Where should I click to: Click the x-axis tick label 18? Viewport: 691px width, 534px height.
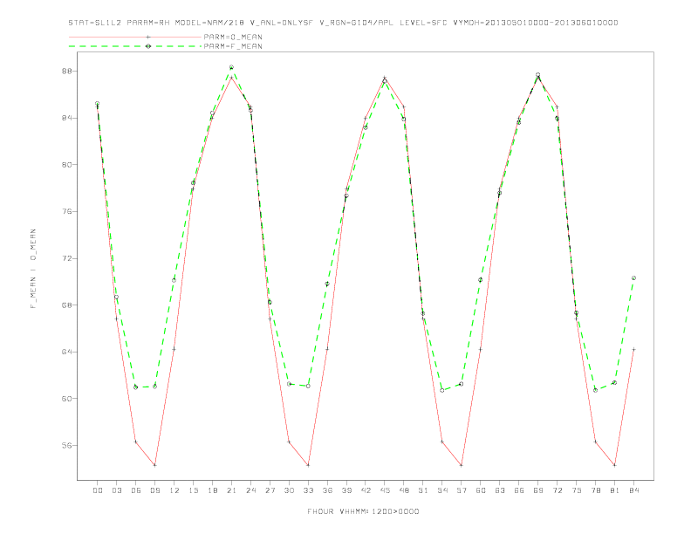pyautogui.click(x=212, y=490)
